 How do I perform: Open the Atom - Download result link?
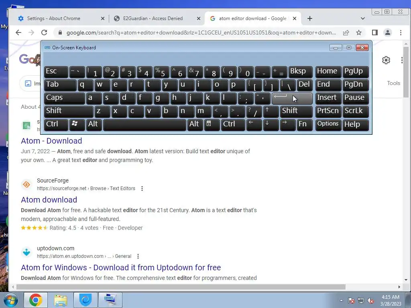click(51, 141)
